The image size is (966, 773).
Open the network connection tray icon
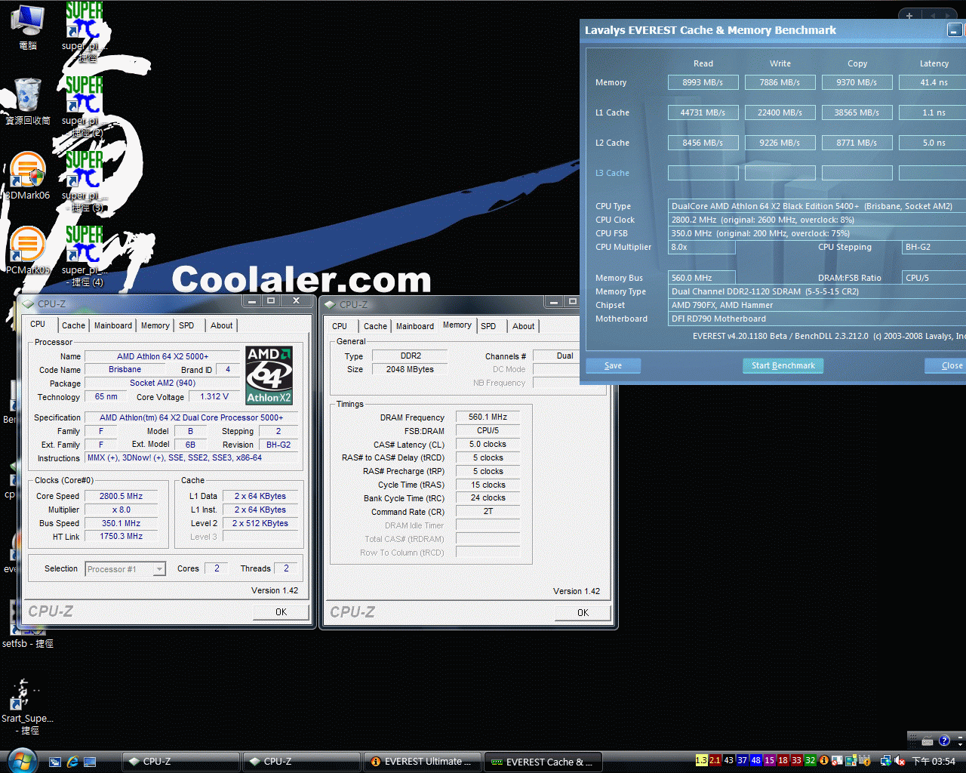click(x=885, y=761)
